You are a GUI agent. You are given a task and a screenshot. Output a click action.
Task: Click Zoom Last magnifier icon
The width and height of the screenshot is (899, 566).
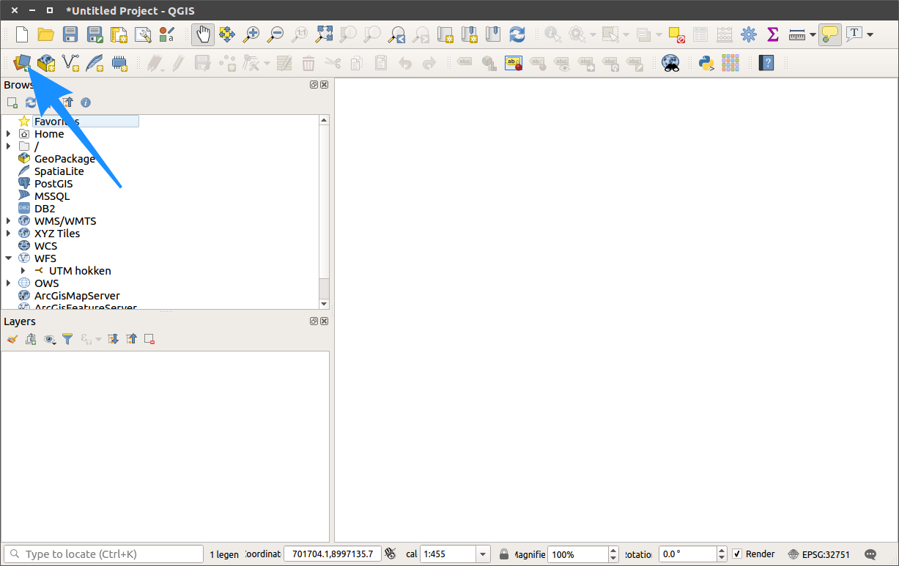coord(396,34)
